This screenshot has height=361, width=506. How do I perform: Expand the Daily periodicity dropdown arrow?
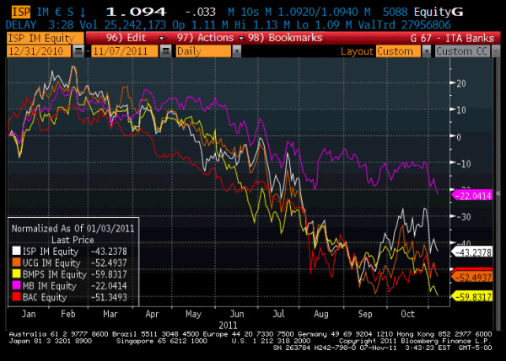click(x=236, y=51)
